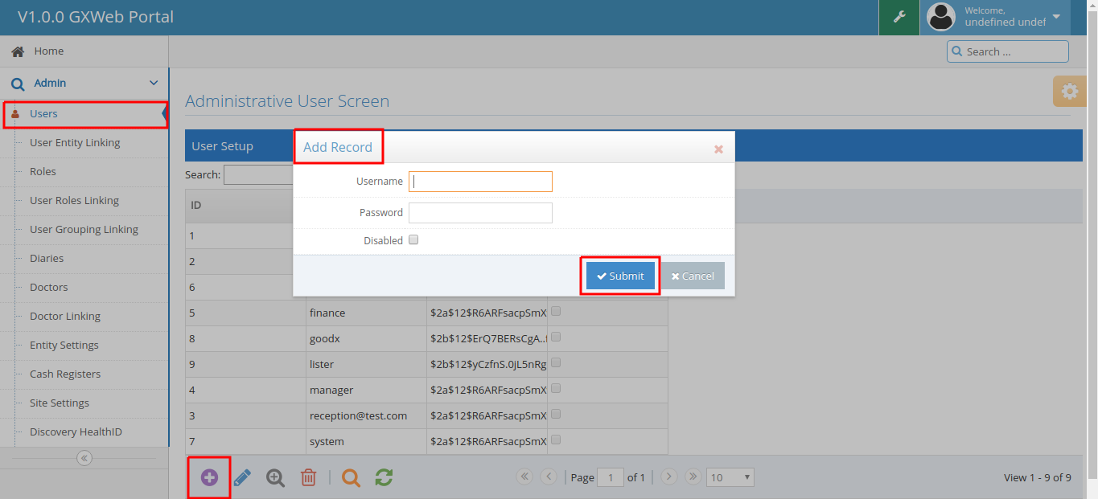Collapse the sidebar with double-arrow icon

(x=84, y=458)
